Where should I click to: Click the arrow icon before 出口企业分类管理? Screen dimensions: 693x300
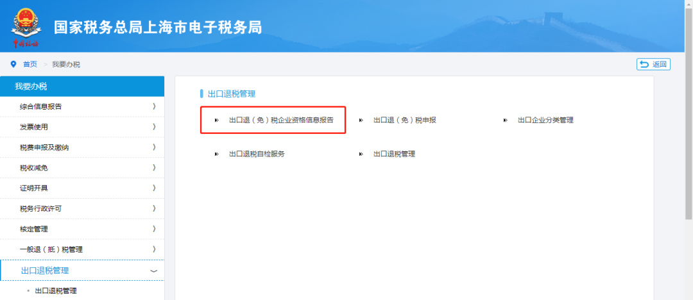click(x=505, y=120)
